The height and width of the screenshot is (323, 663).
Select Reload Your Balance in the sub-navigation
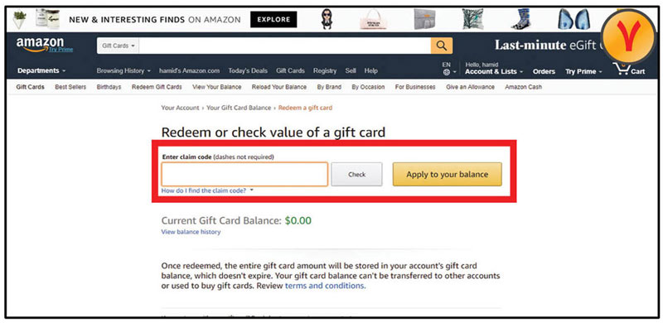pos(279,87)
